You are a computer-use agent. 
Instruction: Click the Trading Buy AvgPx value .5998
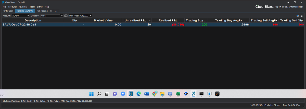pyautogui.click(x=245, y=25)
